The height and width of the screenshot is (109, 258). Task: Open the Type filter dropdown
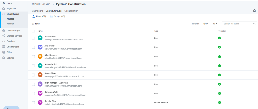coord(205,24)
